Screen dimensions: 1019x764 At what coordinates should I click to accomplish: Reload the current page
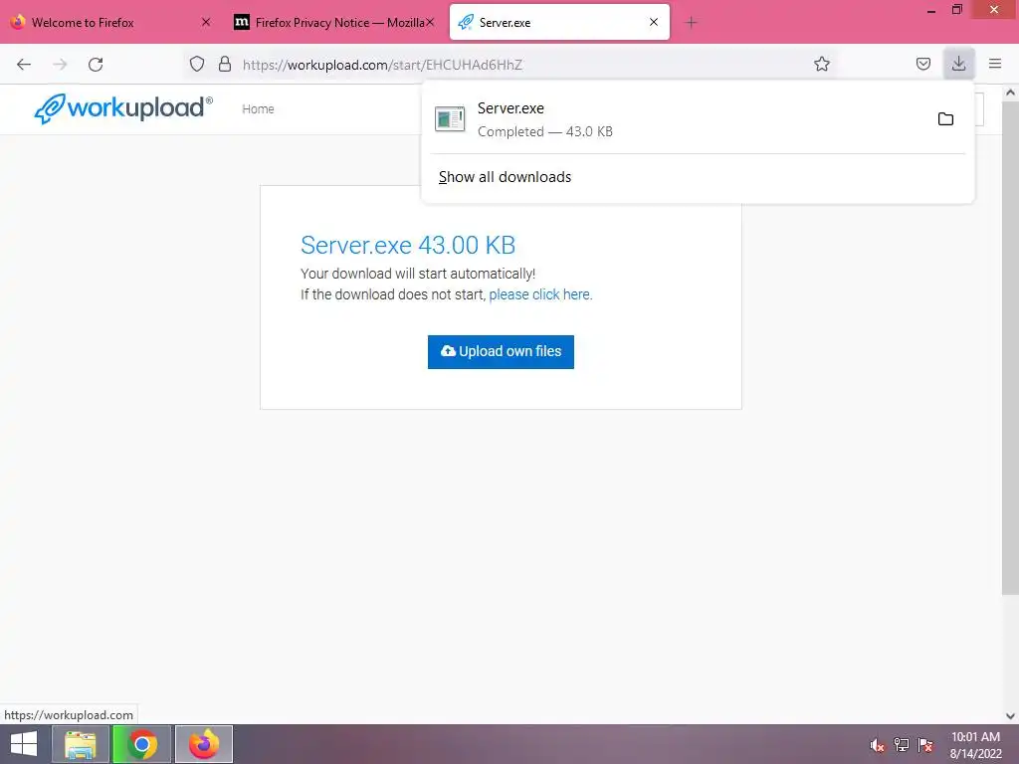[96, 65]
